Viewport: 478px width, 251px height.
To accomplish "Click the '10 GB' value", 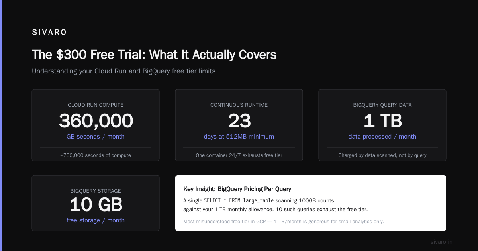I will pos(96,205).
